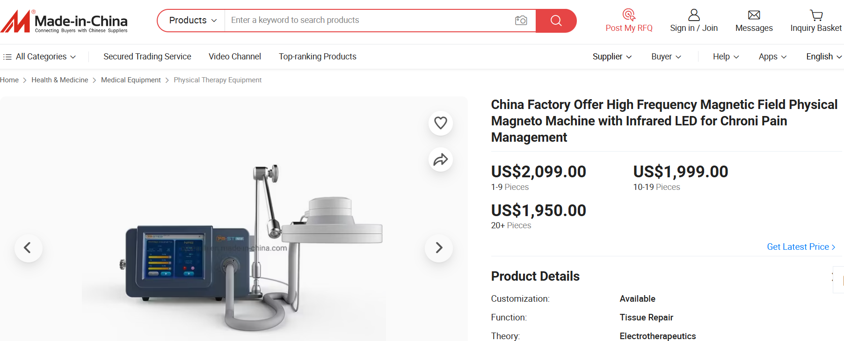Open the Inquiry Basket cart icon

(x=816, y=15)
